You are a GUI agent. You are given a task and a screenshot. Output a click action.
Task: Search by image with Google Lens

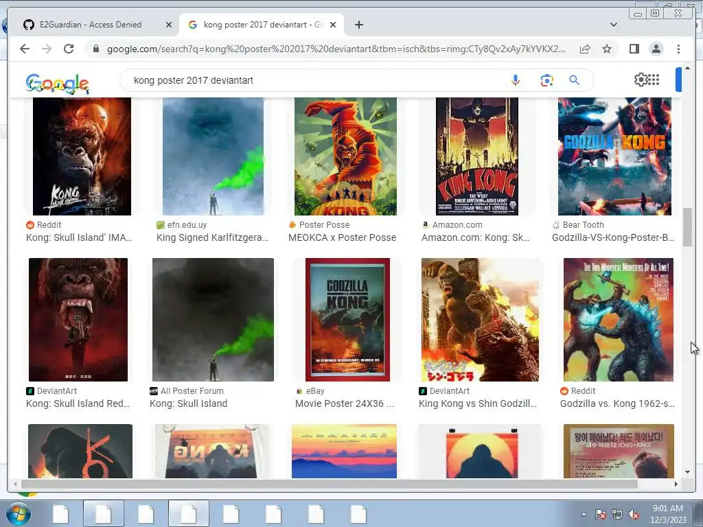(x=546, y=80)
